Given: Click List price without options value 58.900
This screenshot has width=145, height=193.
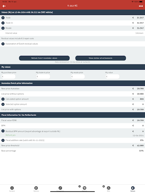Looking at the screenshot, I should 140,94.
